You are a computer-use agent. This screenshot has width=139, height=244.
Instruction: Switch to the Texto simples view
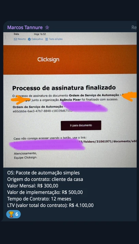tap(56, 39)
